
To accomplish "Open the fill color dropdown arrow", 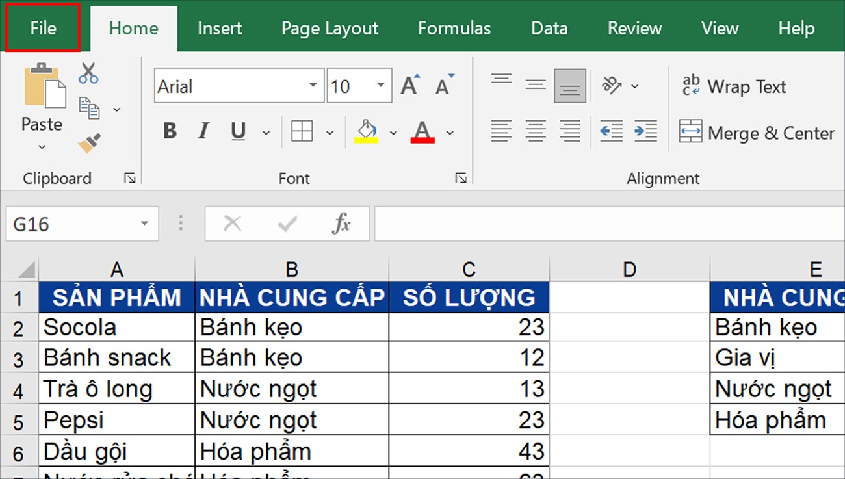I will click(x=393, y=133).
